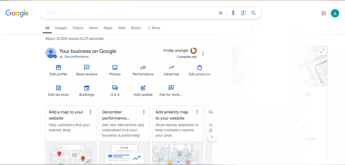The image size is (345, 165).
Task: Switch to the Images tab
Action: tap(61, 28)
